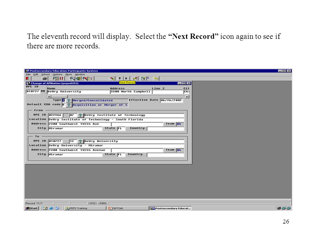Click the top OPE ID field 010727
The height and width of the screenshot is (237, 316).
pos(33,92)
